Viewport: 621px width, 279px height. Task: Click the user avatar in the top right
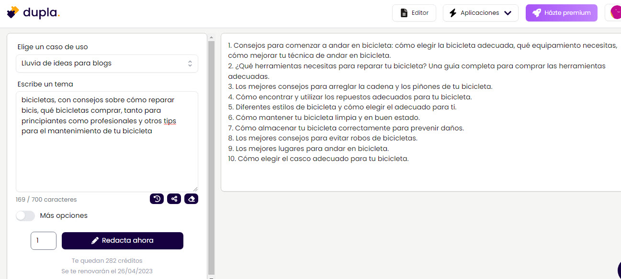pos(615,12)
